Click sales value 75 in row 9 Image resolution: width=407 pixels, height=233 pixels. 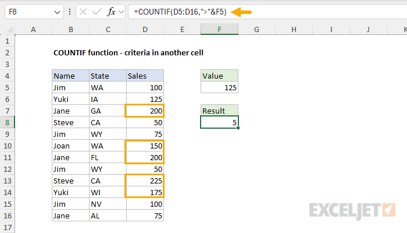click(x=145, y=134)
